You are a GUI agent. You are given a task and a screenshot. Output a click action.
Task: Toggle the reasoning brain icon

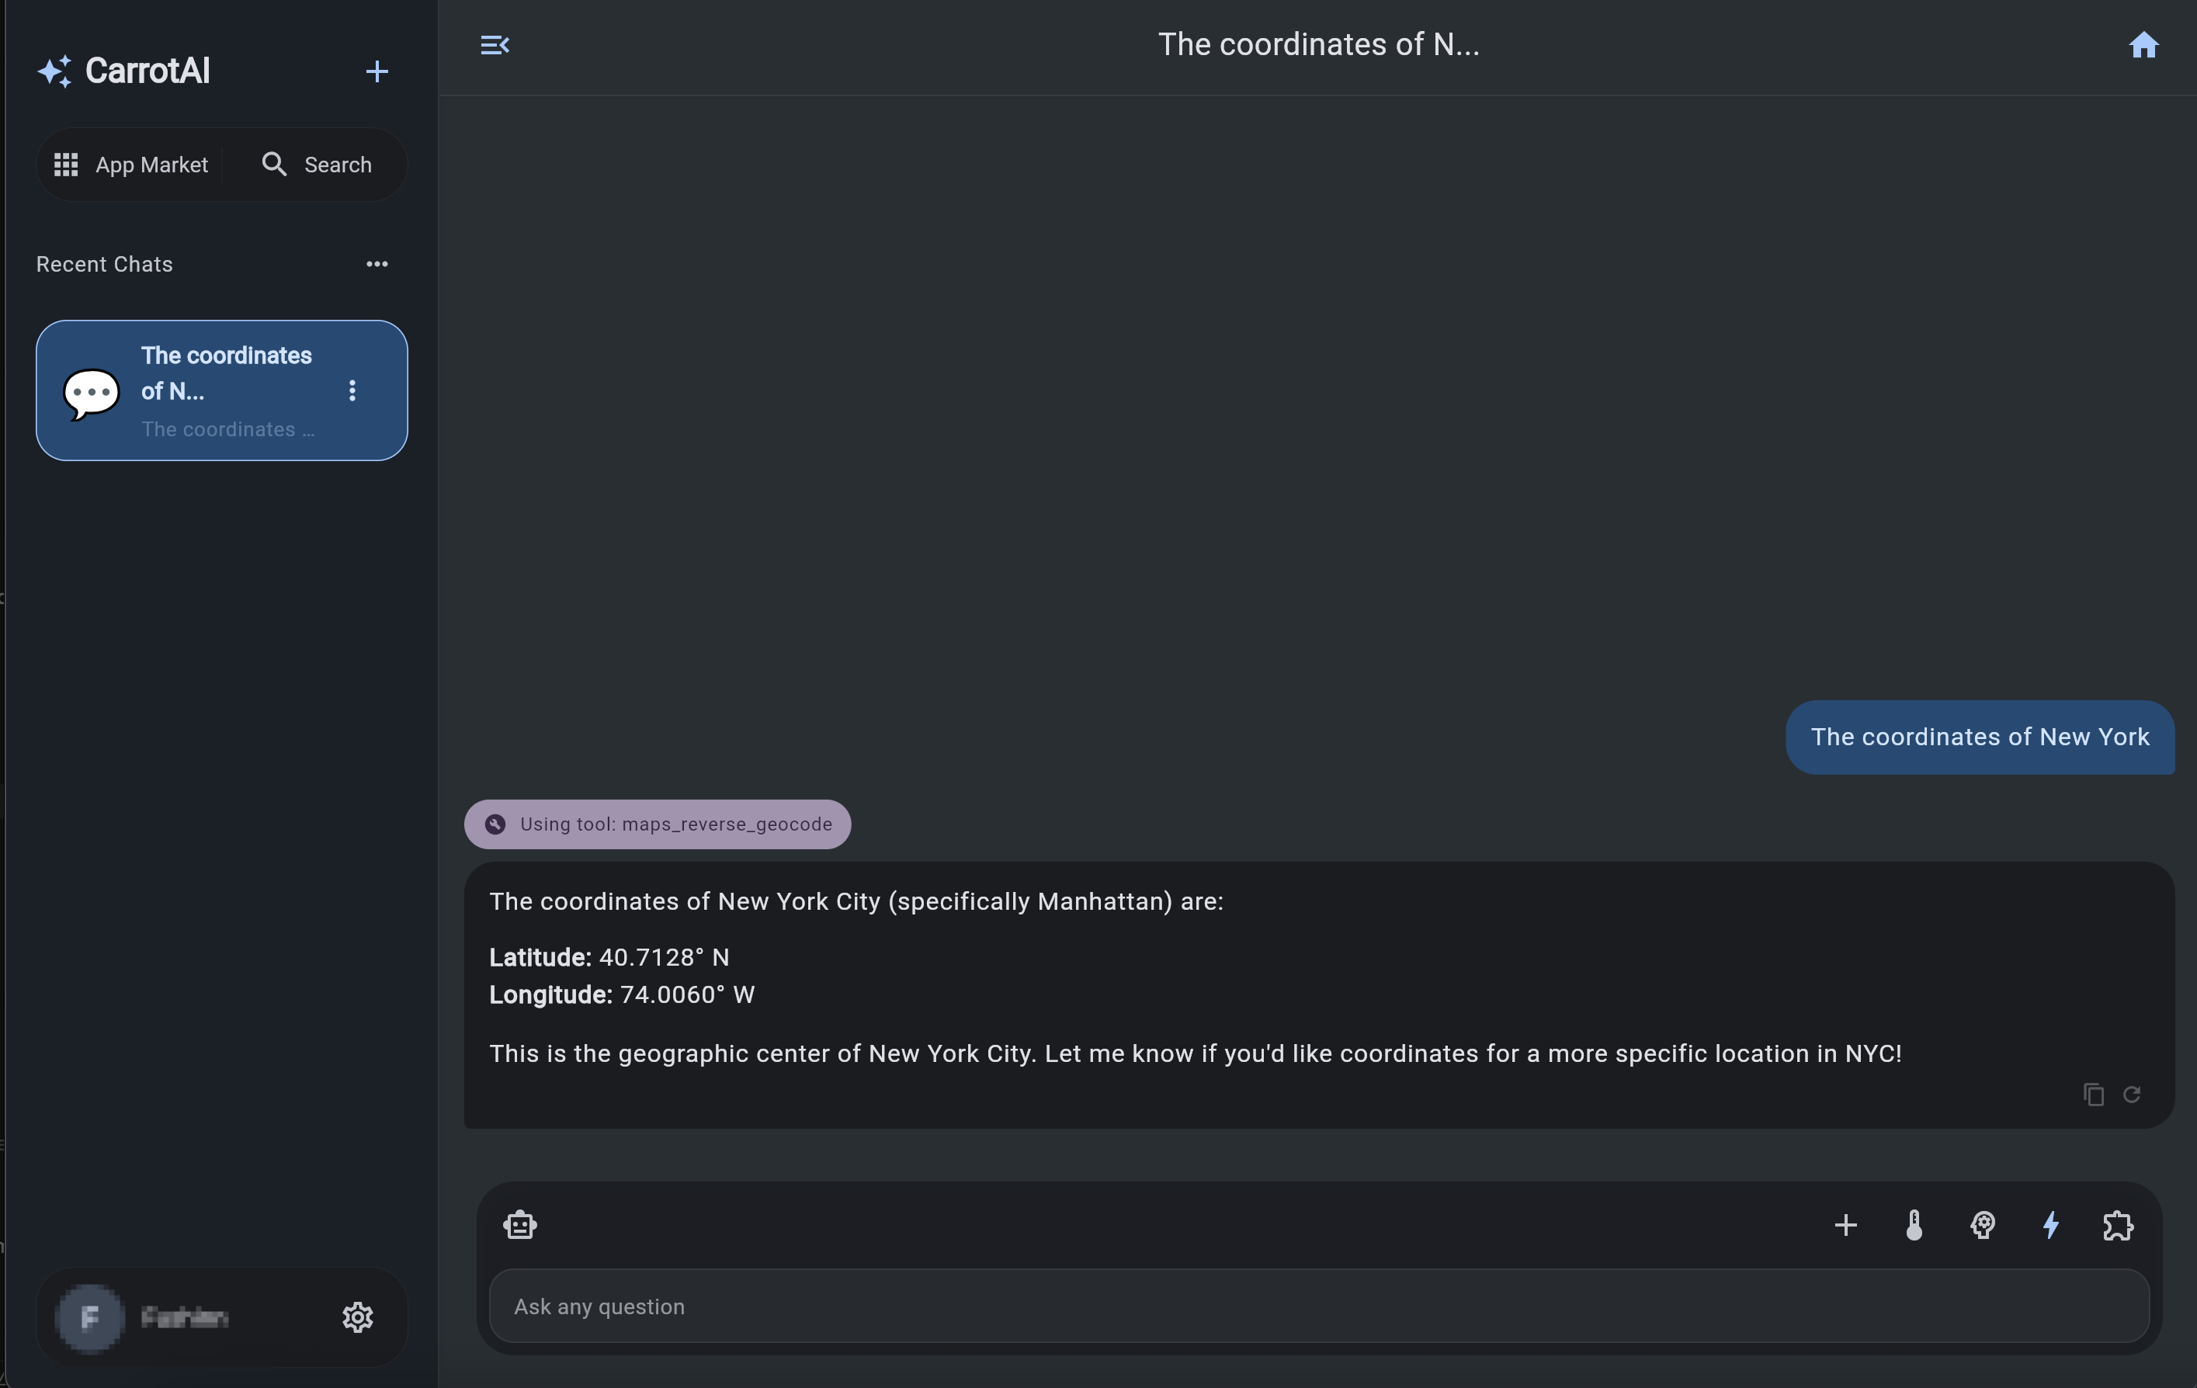[x=1983, y=1225]
